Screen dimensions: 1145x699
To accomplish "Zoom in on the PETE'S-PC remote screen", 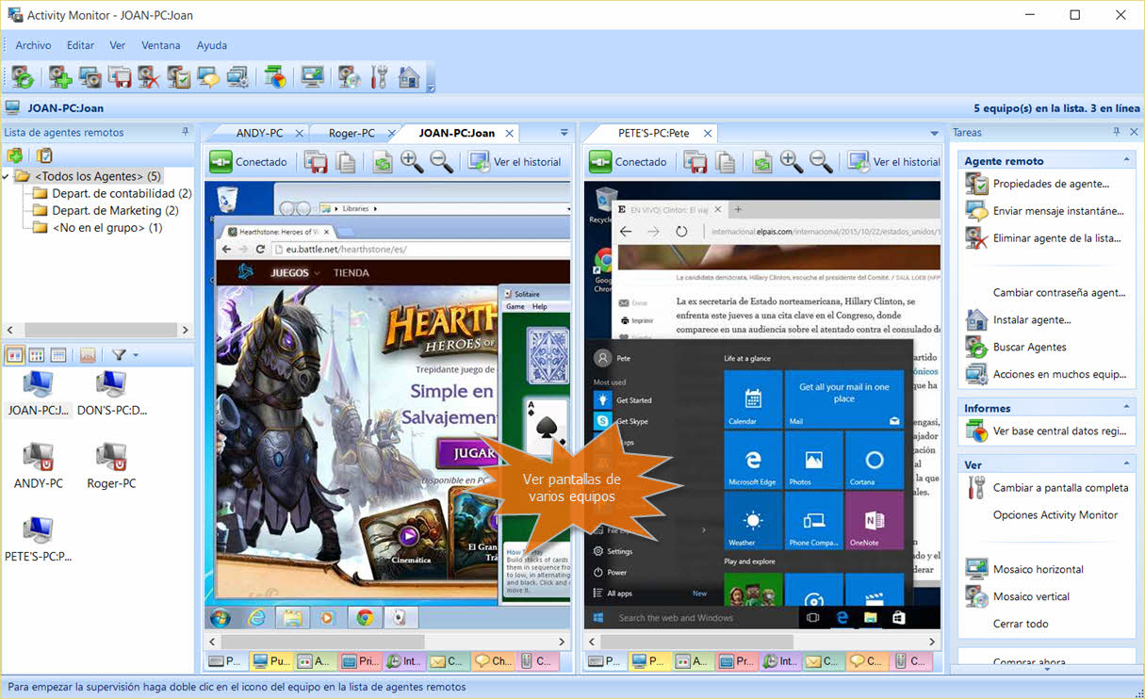I will point(792,162).
